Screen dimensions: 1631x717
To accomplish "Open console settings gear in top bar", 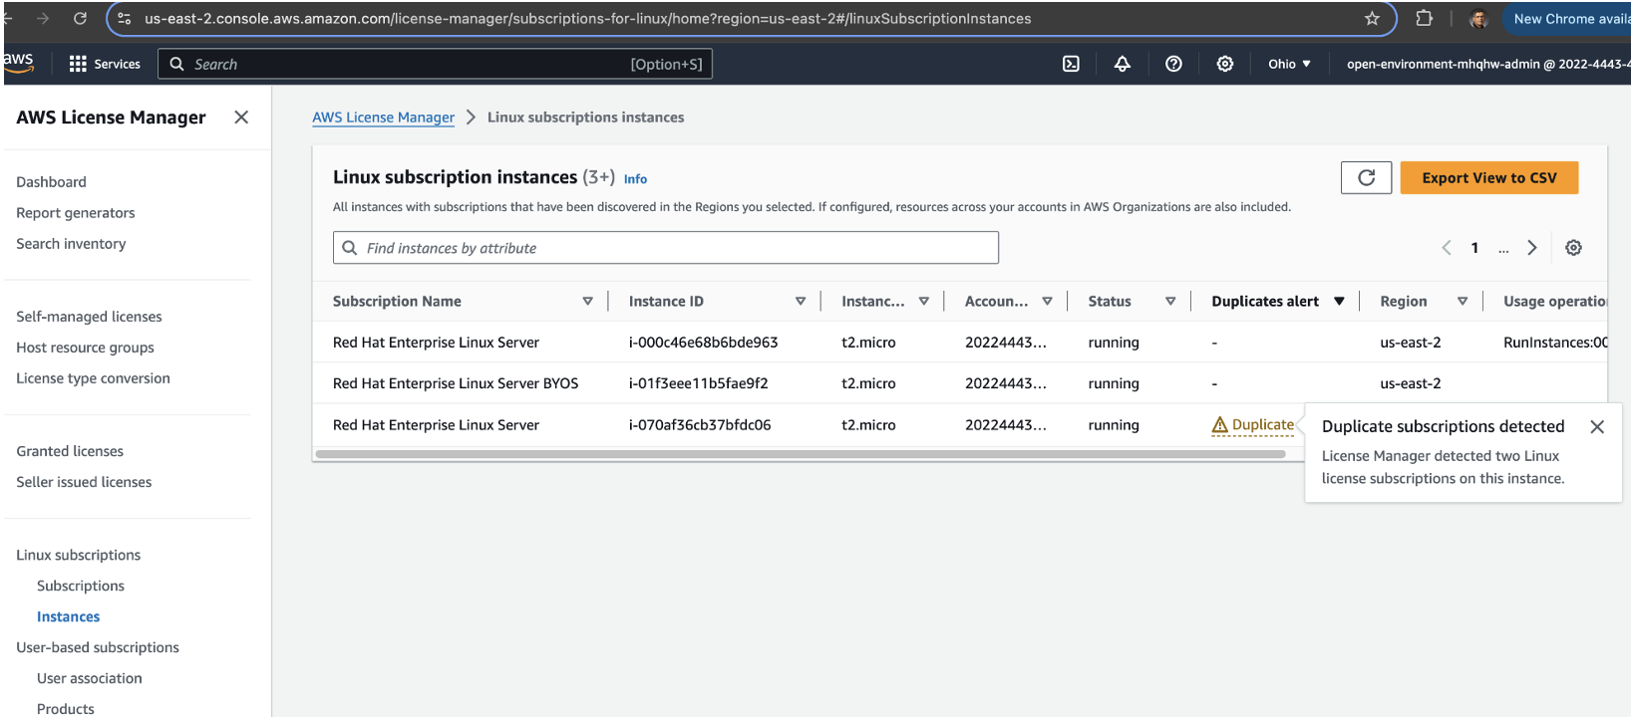I will click(x=1225, y=64).
